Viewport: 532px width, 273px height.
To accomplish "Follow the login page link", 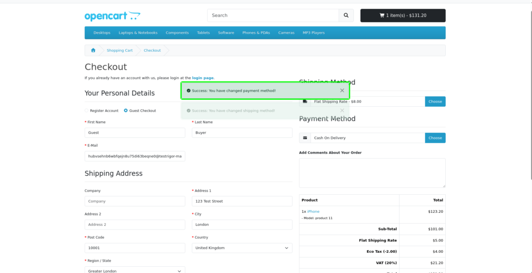I will [x=203, y=78].
